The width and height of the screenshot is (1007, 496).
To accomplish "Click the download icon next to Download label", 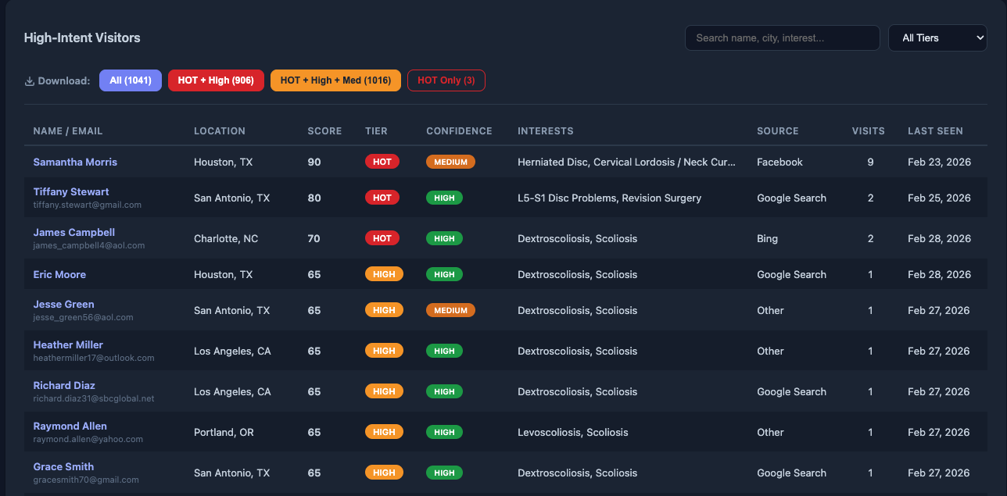I will pyautogui.click(x=29, y=80).
